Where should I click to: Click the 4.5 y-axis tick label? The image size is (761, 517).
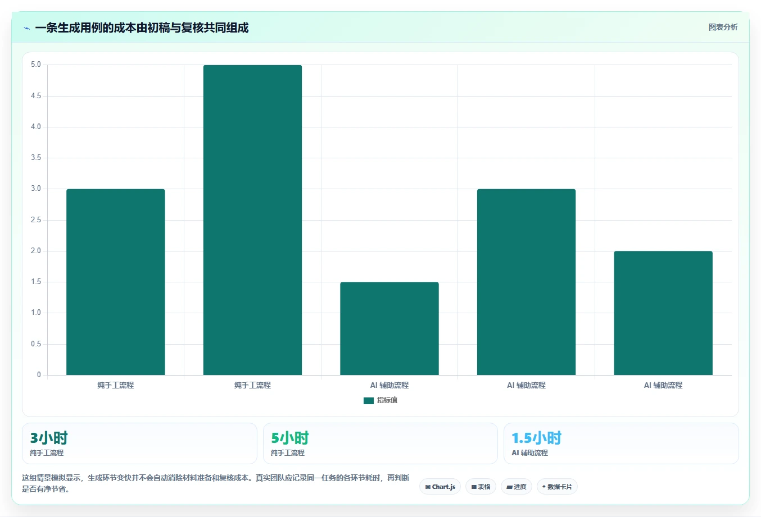(x=36, y=96)
